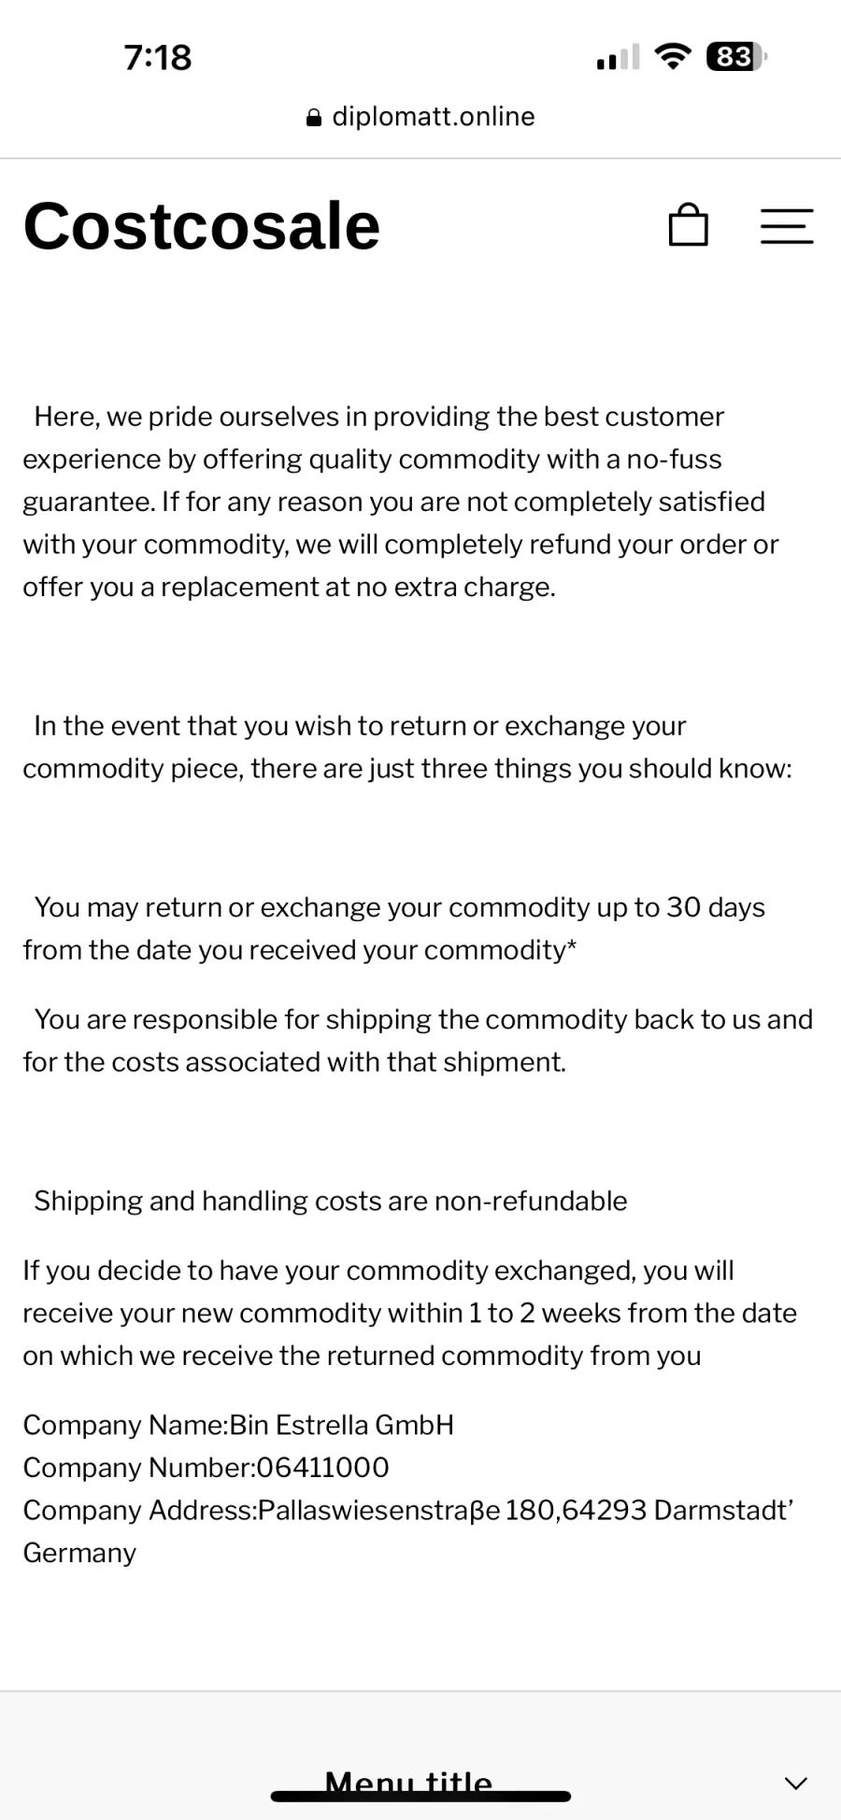The width and height of the screenshot is (841, 1820).
Task: Click the Company Number 06411000 line
Action: (206, 1468)
